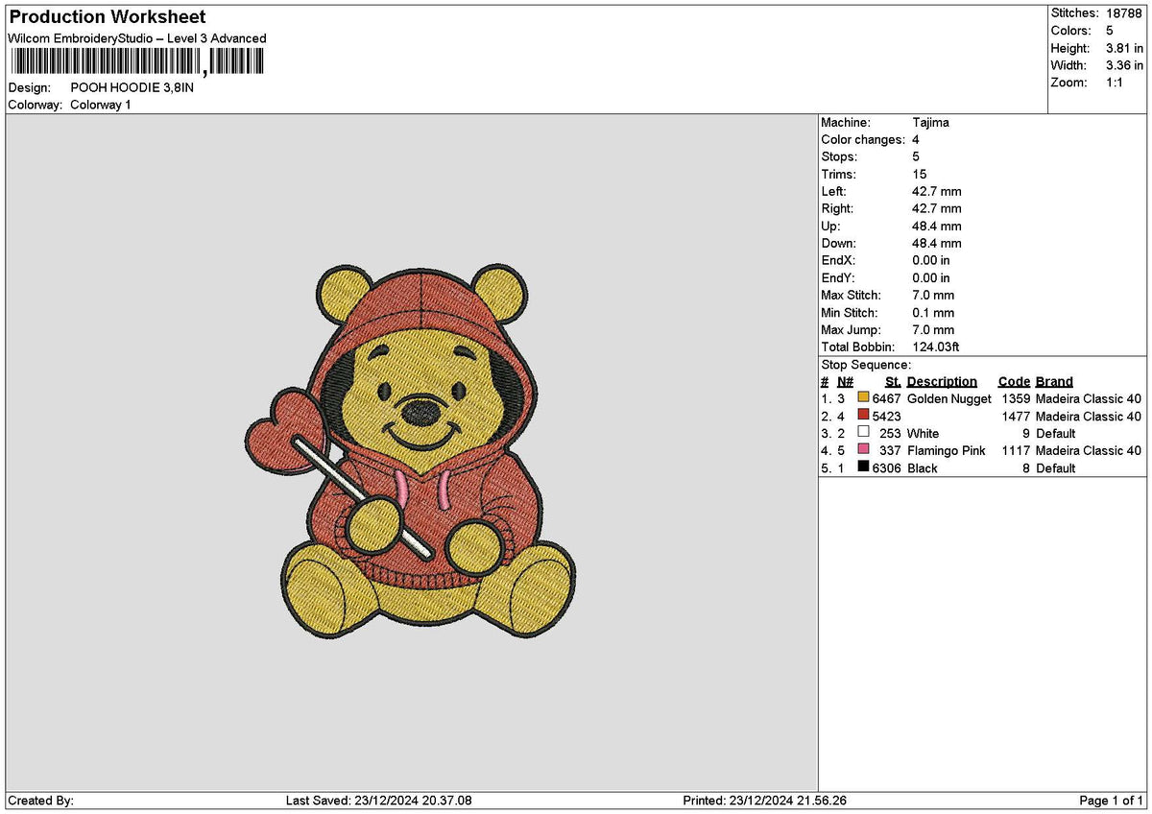Select the 'Wilcom EmbroideryStudio – Level 3 Advanced' text
The height and width of the screenshot is (814, 1152).
pyautogui.click(x=137, y=38)
